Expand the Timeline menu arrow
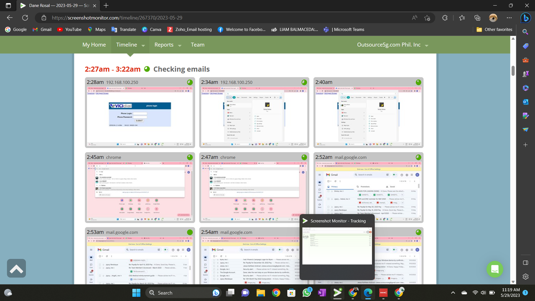The height and width of the screenshot is (301, 535). (x=143, y=45)
